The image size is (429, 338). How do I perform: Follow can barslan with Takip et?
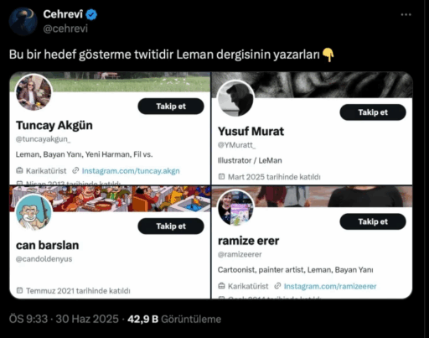171,226
